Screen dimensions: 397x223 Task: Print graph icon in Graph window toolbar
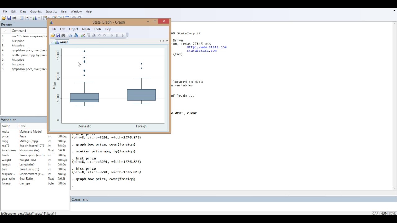pyautogui.click(x=64, y=35)
